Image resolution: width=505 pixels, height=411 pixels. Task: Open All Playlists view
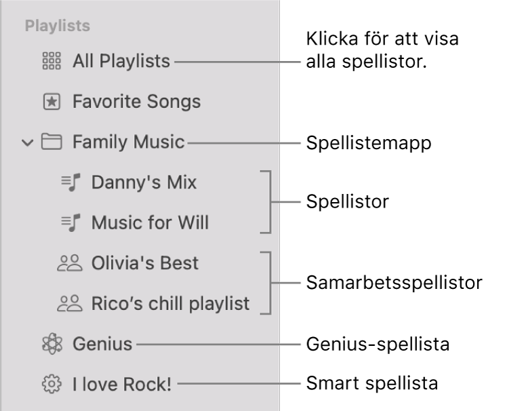click(x=121, y=62)
